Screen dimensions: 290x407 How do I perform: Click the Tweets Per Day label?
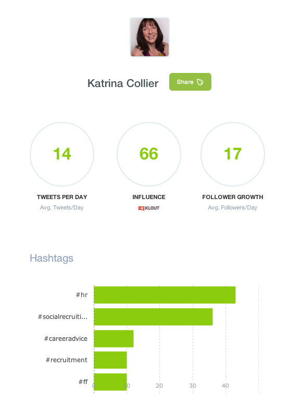coord(62,197)
